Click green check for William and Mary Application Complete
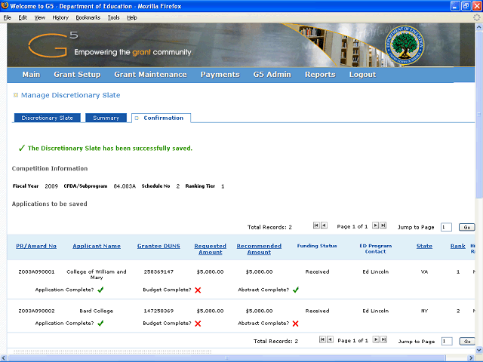 (100, 290)
